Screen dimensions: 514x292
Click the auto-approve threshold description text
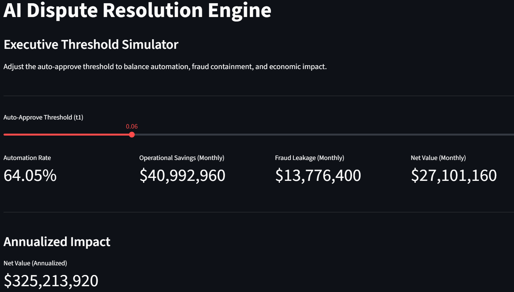(x=165, y=67)
